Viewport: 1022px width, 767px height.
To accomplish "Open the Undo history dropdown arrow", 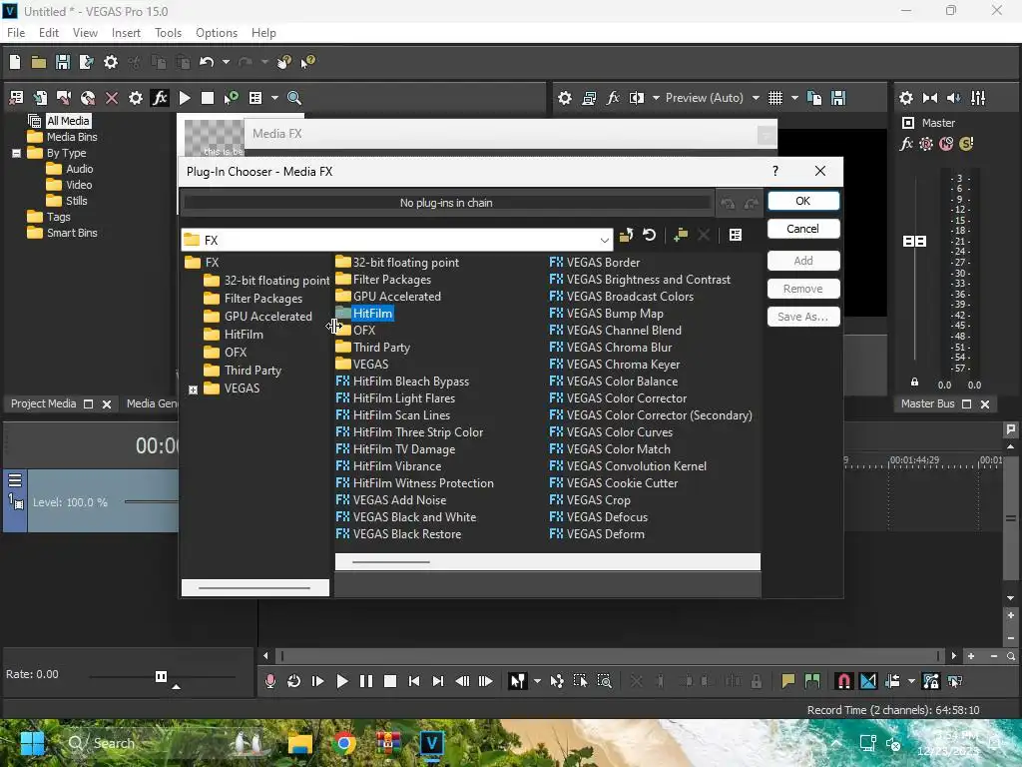I will tap(226, 62).
